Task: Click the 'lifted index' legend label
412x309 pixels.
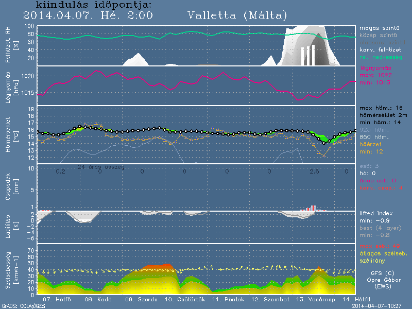Action: point(377,213)
